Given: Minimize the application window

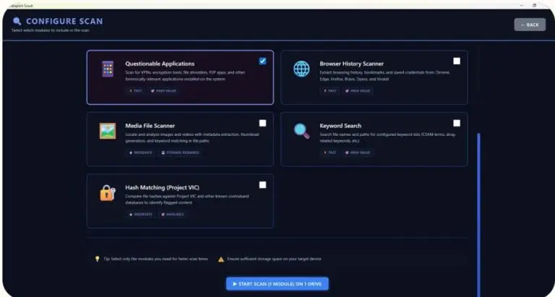Looking at the screenshot, I should click(521, 4).
